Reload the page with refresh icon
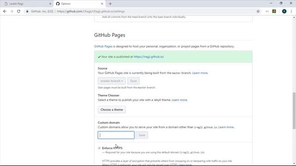Image resolution: width=296 pixels, height=166 pixels. pyautogui.click(x=18, y=11)
